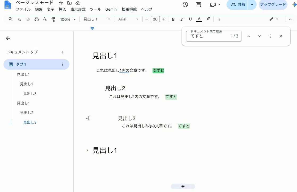Undo the last action
Viewport: 297px width, 192px height.
point(19,19)
